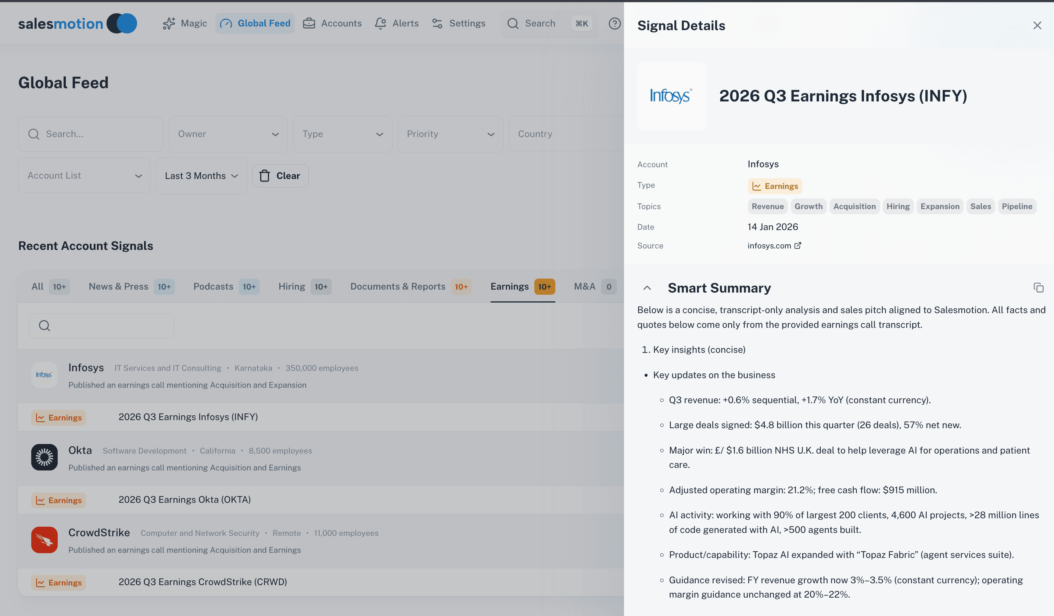The height and width of the screenshot is (616, 1054).
Task: Click the Search filter input field
Action: click(90, 134)
